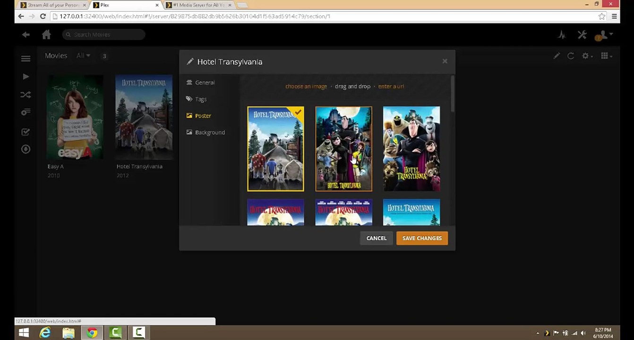
Task: Expand the All filter dropdown
Action: point(83,56)
